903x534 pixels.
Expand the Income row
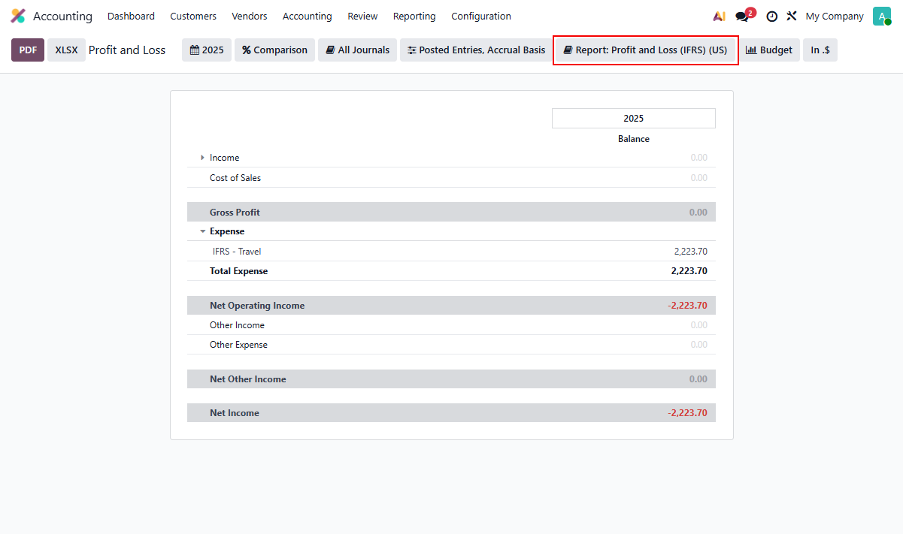tap(203, 158)
